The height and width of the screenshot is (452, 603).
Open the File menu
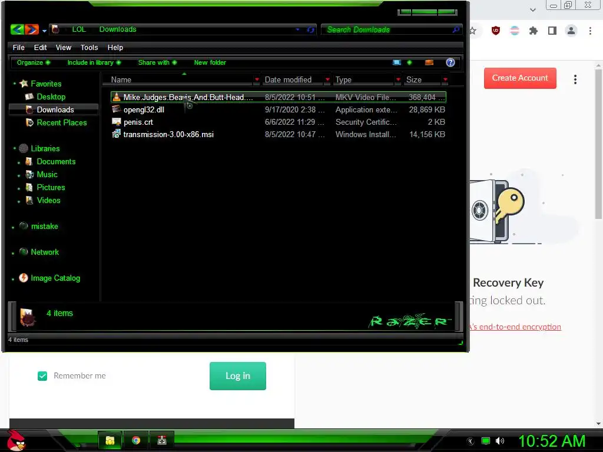(x=18, y=47)
